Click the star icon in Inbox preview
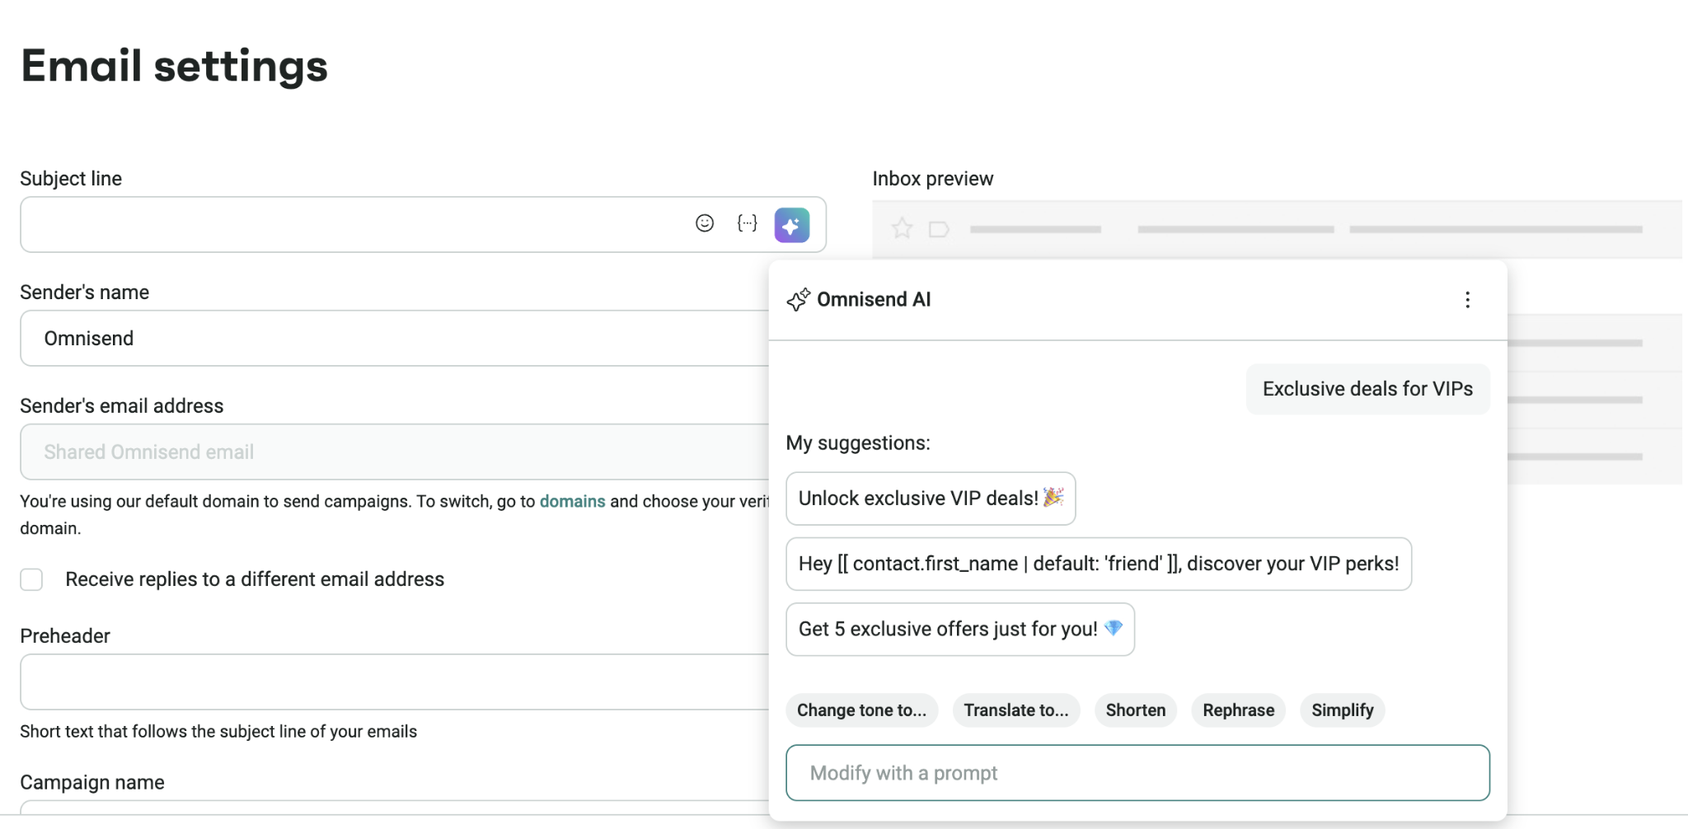Viewport: 1688px width, 829px height. click(x=902, y=228)
